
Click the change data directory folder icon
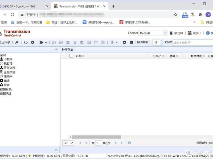96,42
